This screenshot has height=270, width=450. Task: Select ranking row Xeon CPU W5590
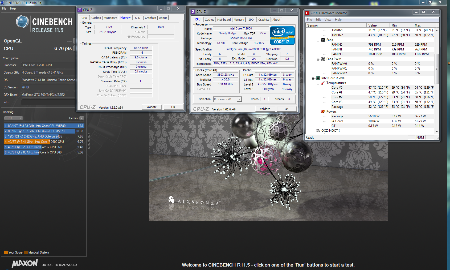point(44,126)
